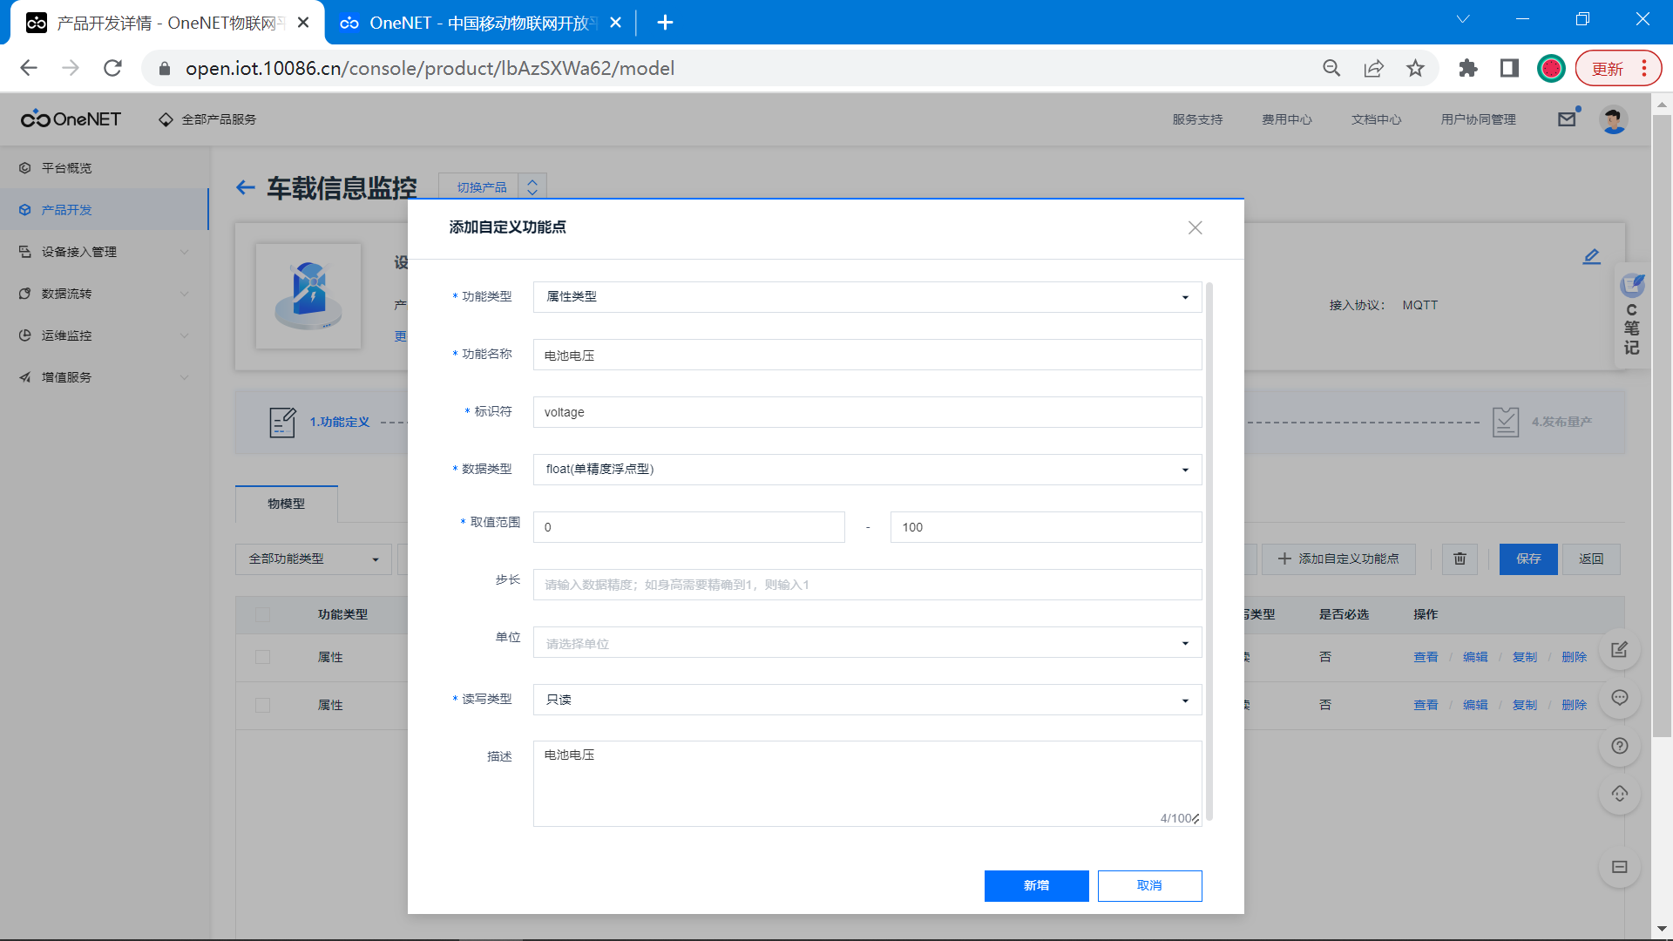Switch to the 物模型 tab
This screenshot has width=1673, height=941.
[286, 504]
